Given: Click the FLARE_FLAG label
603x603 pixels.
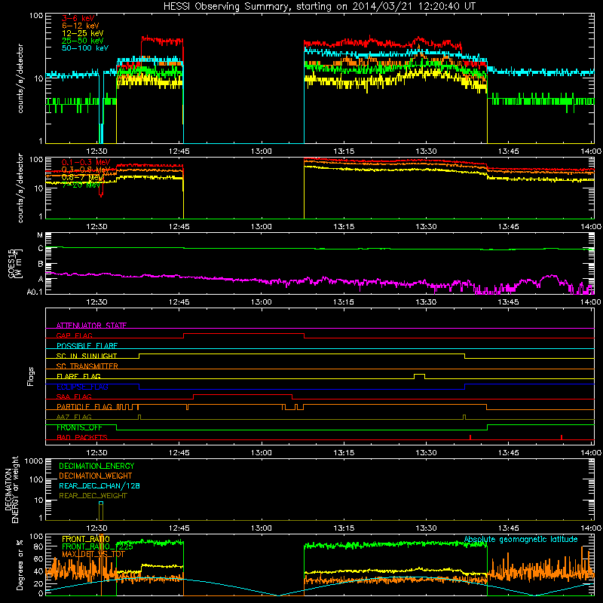Looking at the screenshot, I should click(x=78, y=376).
